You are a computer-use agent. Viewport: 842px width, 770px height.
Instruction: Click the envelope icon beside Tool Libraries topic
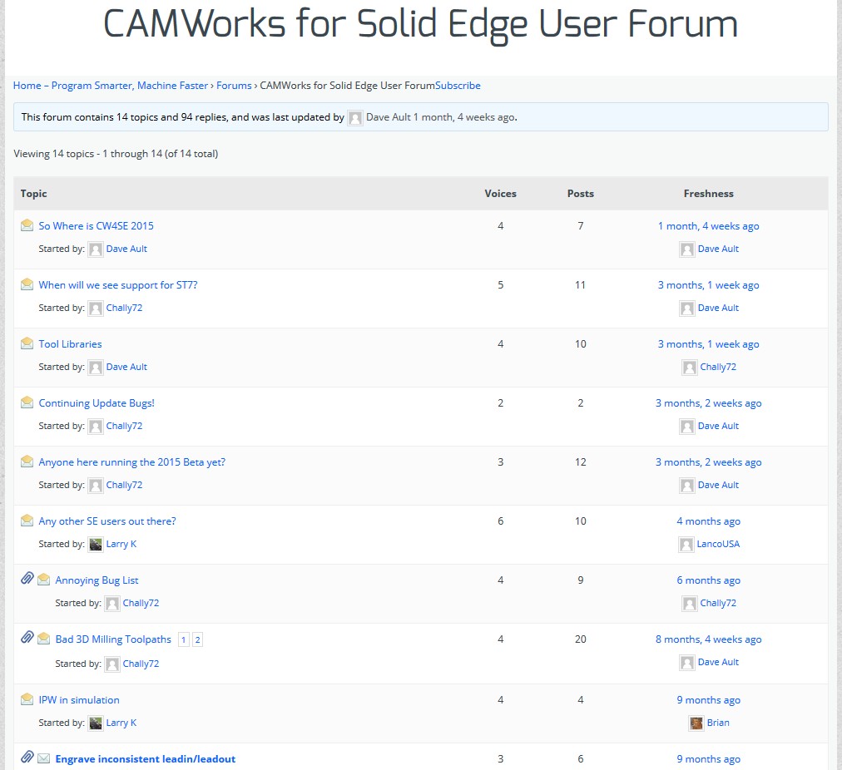[x=27, y=343]
